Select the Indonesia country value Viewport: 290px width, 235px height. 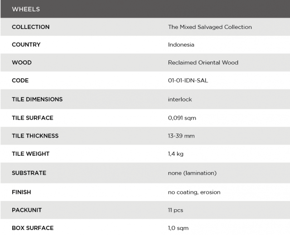point(181,45)
